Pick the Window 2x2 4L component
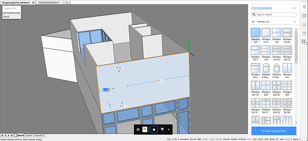Image resolution: width=308 pixels, height=141 pixels. (x=276, y=85)
